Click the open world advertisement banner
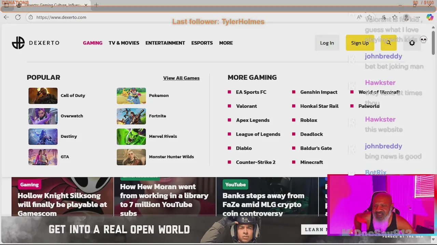437x245 pixels. point(164,230)
